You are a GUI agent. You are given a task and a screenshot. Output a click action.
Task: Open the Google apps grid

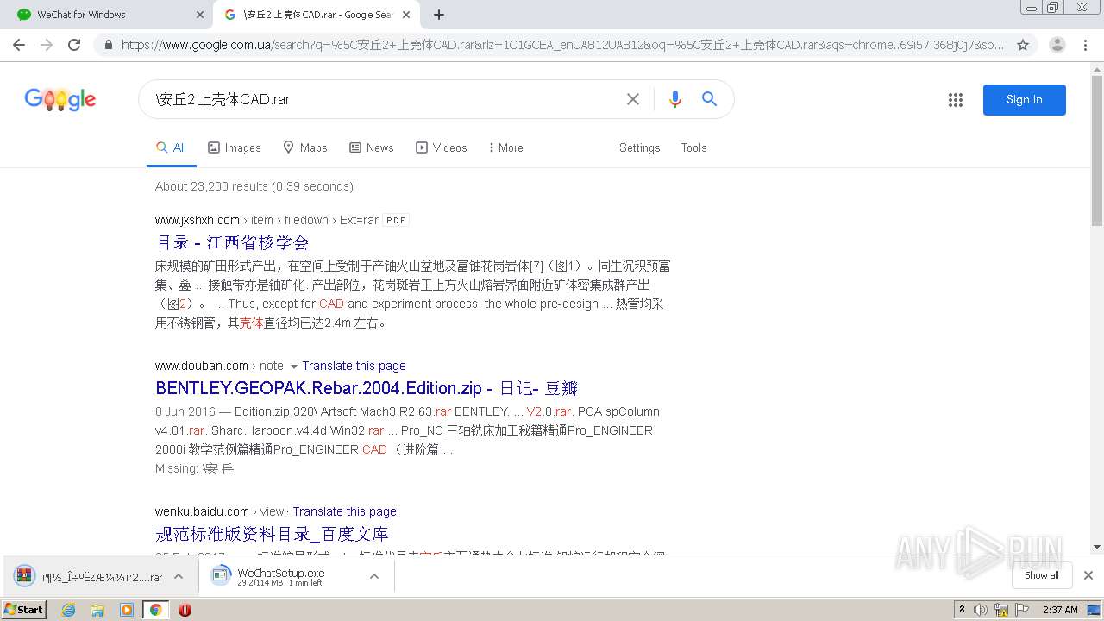(955, 100)
